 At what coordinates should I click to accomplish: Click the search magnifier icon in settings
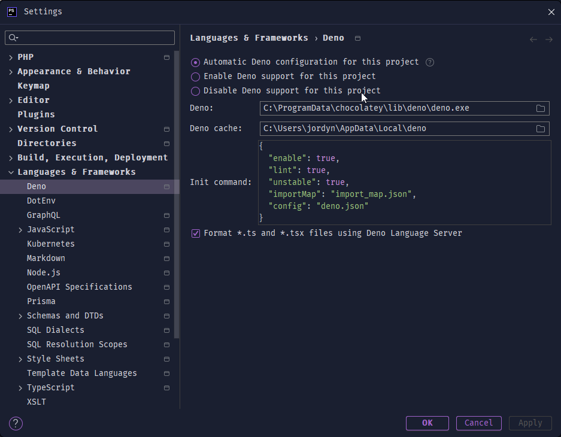(x=13, y=38)
